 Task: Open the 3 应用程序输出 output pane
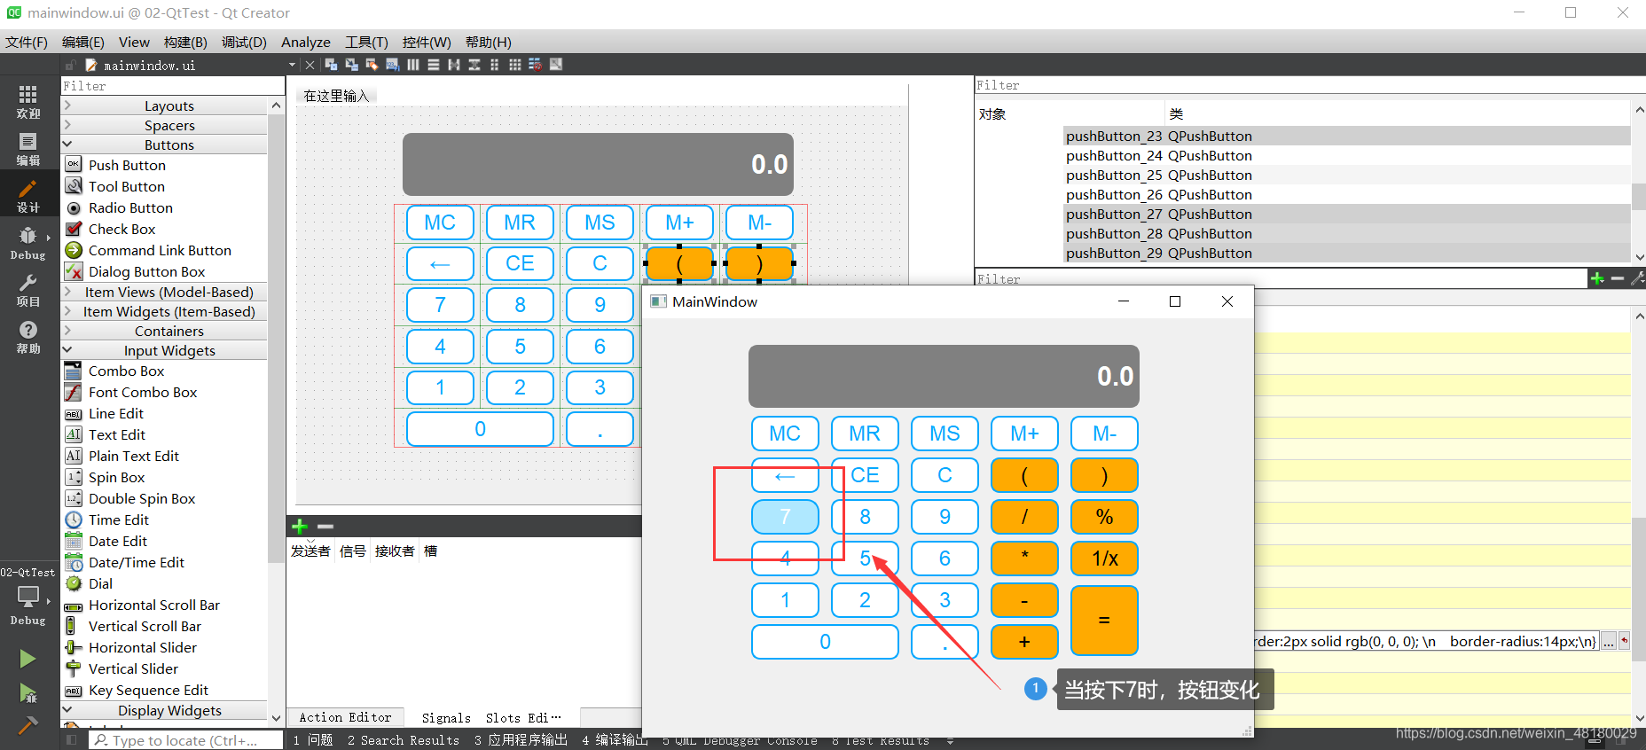tap(521, 740)
